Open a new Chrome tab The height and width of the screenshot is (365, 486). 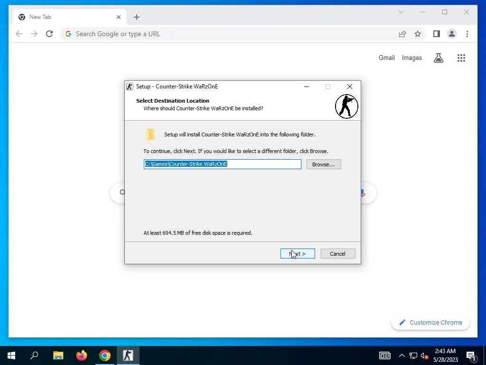point(137,17)
